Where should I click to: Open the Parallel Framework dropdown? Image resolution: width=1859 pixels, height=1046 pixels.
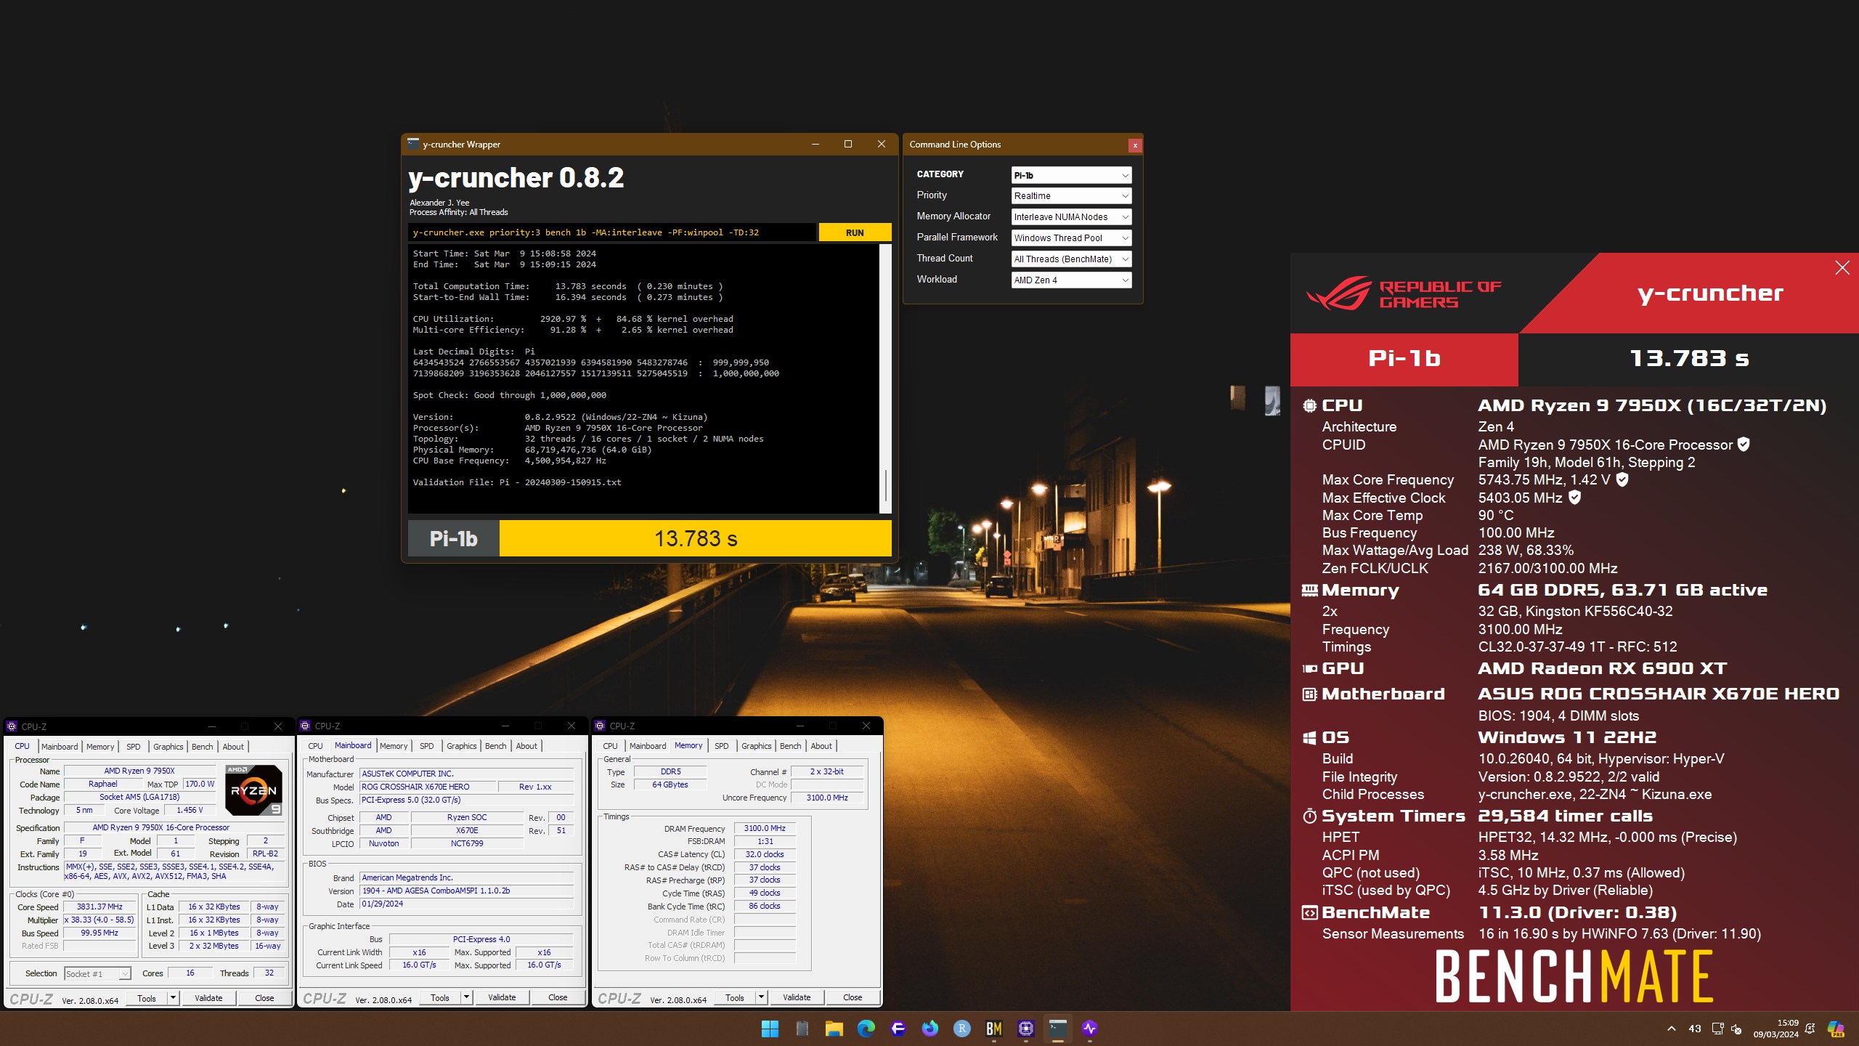pyautogui.click(x=1071, y=238)
